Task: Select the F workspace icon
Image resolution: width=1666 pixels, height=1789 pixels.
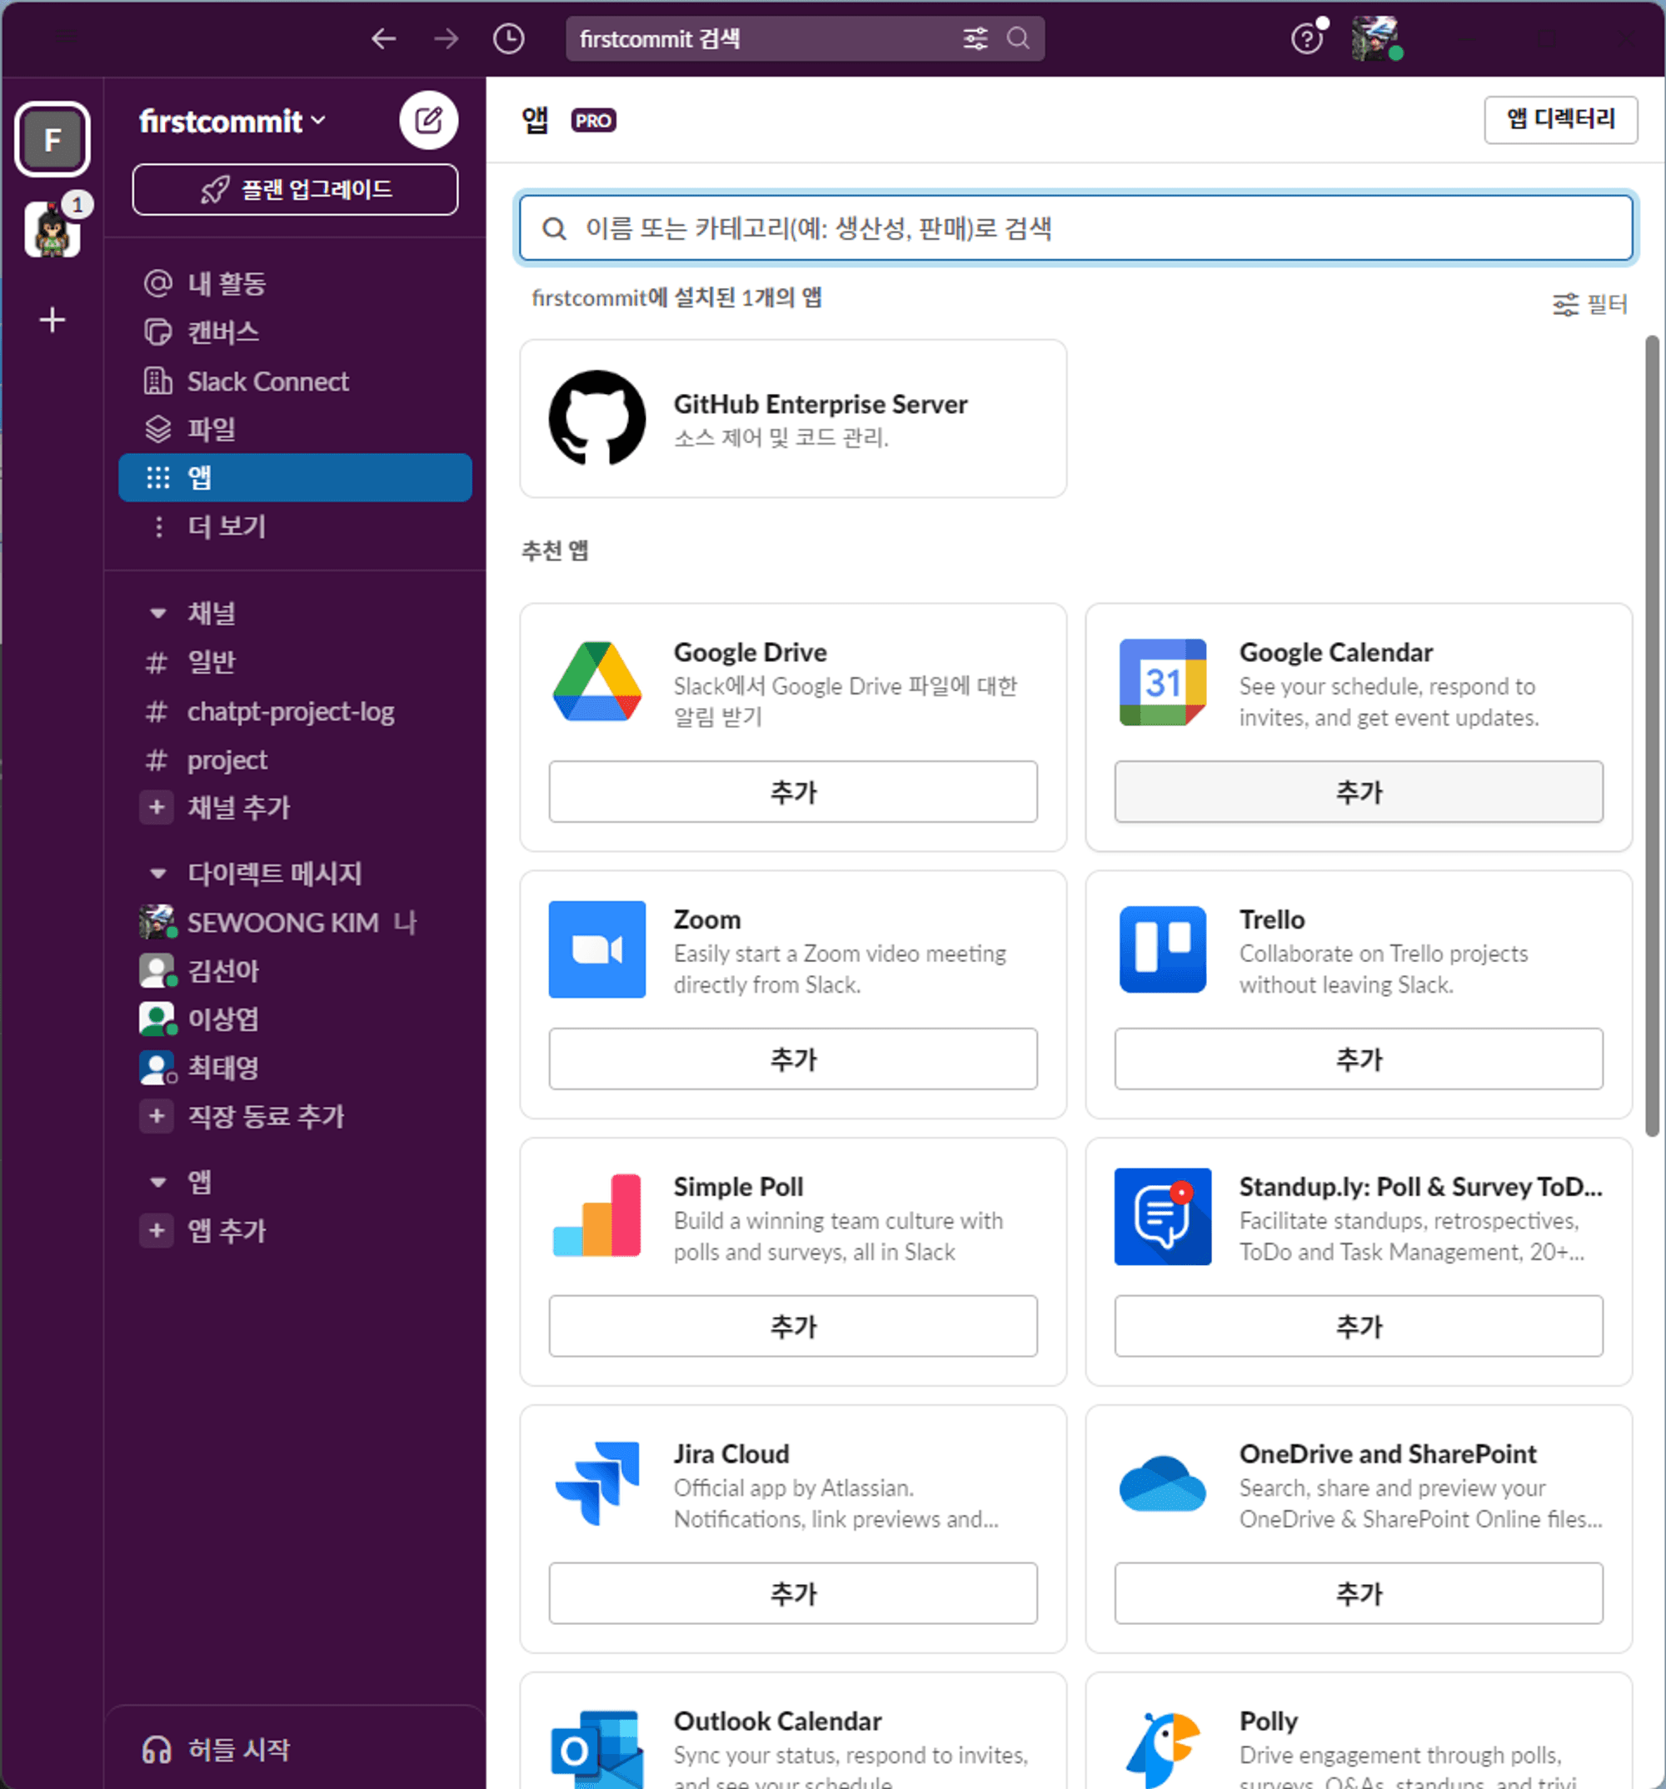Action: (x=52, y=139)
